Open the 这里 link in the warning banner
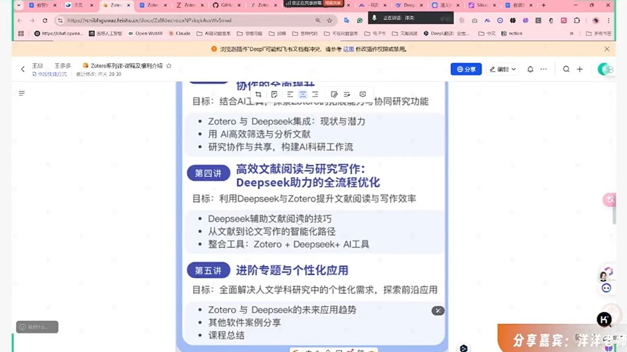 (x=348, y=49)
